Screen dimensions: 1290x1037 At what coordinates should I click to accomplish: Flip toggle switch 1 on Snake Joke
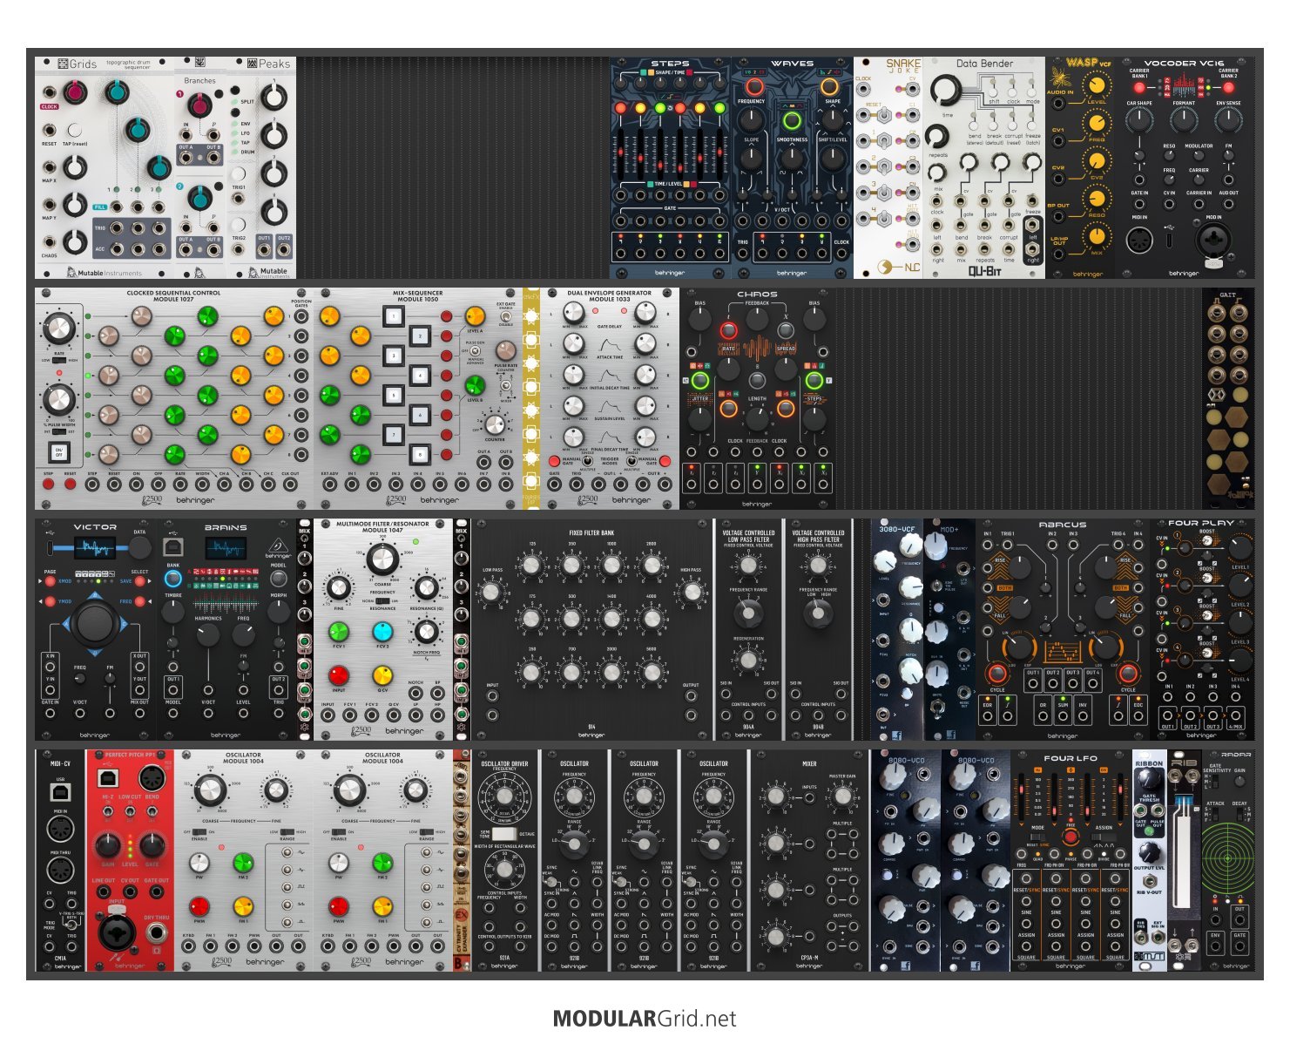883,140
